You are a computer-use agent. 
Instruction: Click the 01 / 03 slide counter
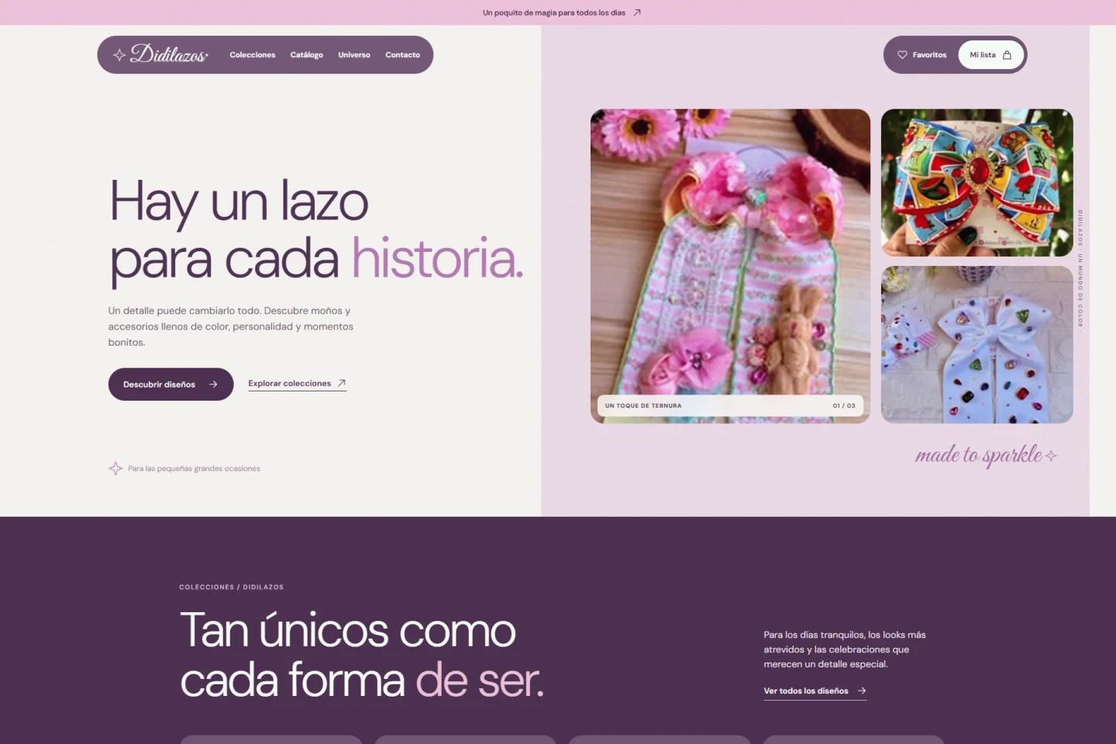point(844,406)
